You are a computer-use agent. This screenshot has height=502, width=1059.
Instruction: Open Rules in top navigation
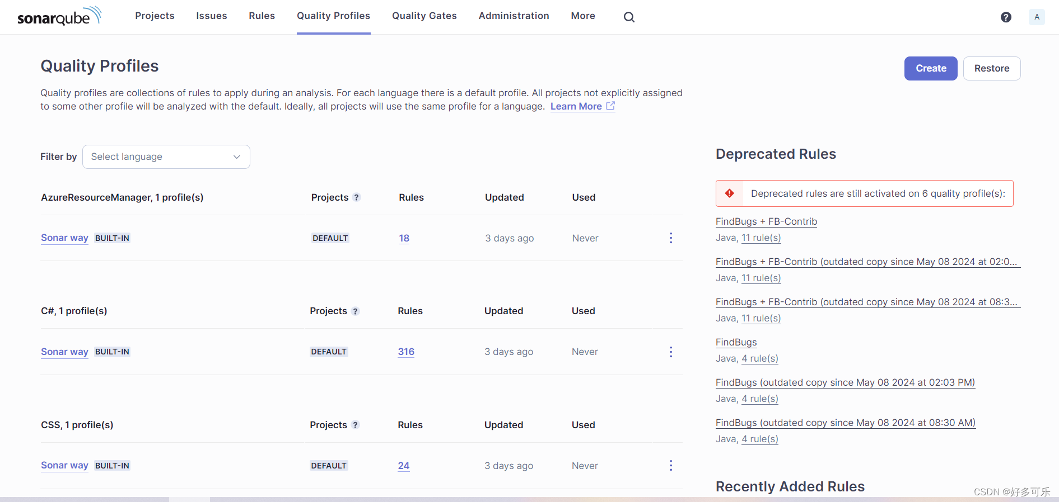[x=262, y=16]
